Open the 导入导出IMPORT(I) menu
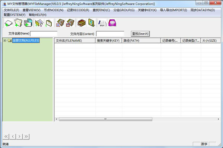The width and height of the screenshot is (223, 148). pyautogui.click(x=174, y=10)
